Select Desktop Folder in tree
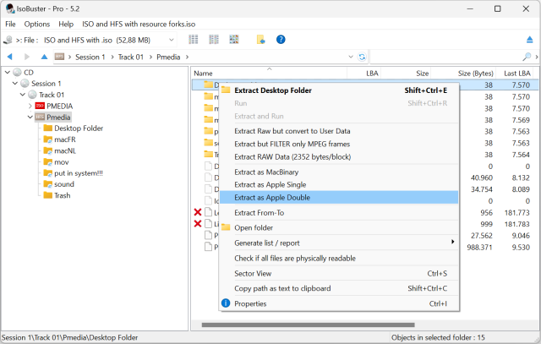The image size is (541, 344). 79,128
